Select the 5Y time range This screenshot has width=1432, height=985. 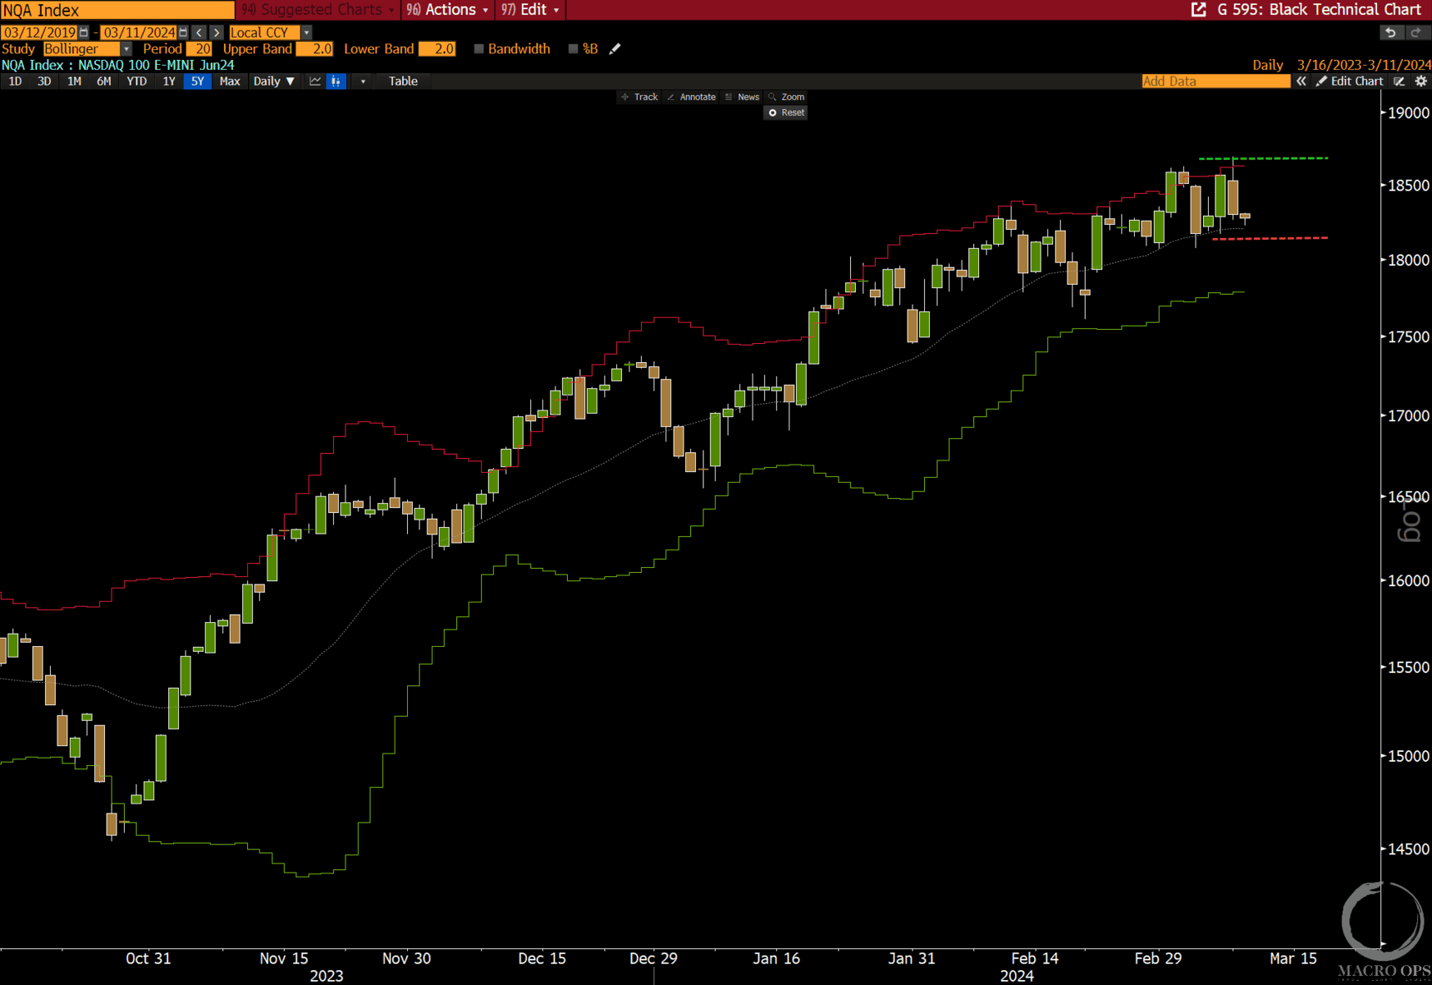197,81
